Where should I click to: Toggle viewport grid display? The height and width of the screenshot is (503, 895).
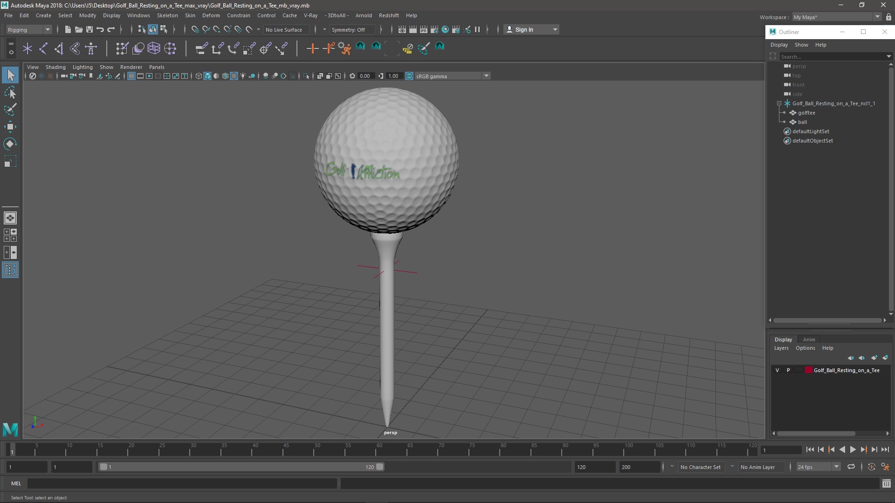point(131,76)
